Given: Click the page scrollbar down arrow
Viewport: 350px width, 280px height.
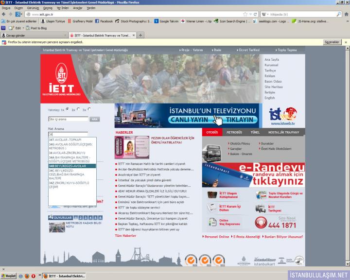Looking at the screenshot, I should pos(347,263).
